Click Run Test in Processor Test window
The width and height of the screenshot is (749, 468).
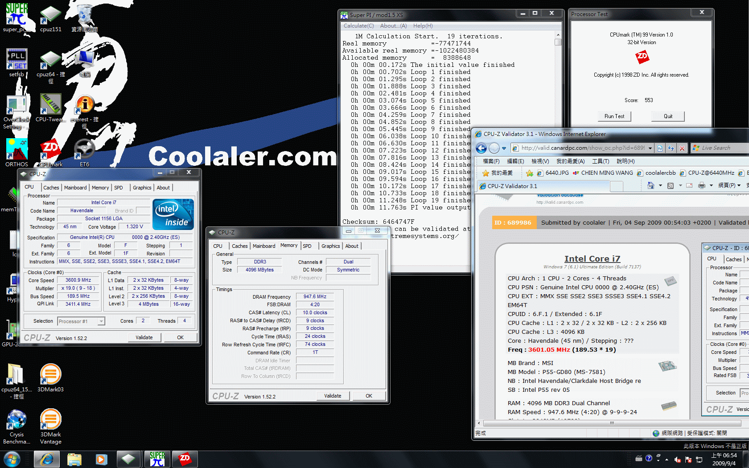[614, 116]
